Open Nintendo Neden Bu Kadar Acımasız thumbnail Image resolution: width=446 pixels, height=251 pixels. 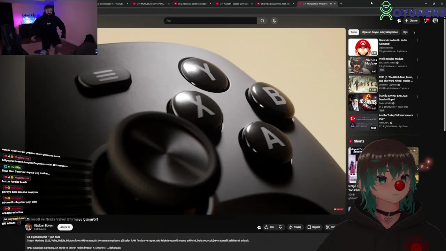coord(363,47)
